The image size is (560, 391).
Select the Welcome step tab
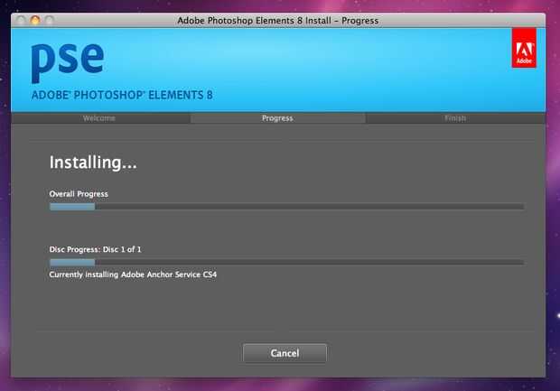tap(99, 118)
